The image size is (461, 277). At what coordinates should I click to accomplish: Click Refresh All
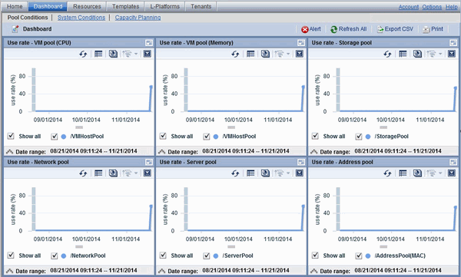click(x=349, y=29)
